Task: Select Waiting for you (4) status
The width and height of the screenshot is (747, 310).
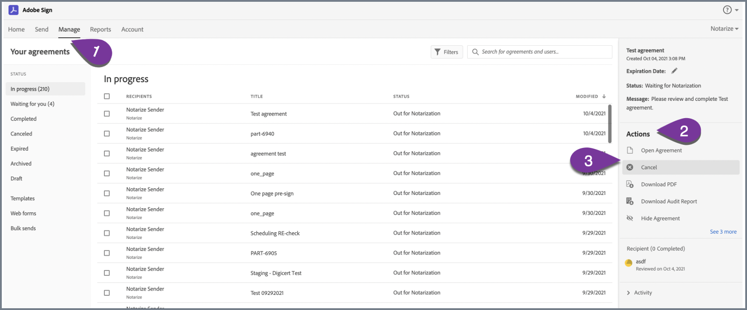Action: click(x=32, y=104)
